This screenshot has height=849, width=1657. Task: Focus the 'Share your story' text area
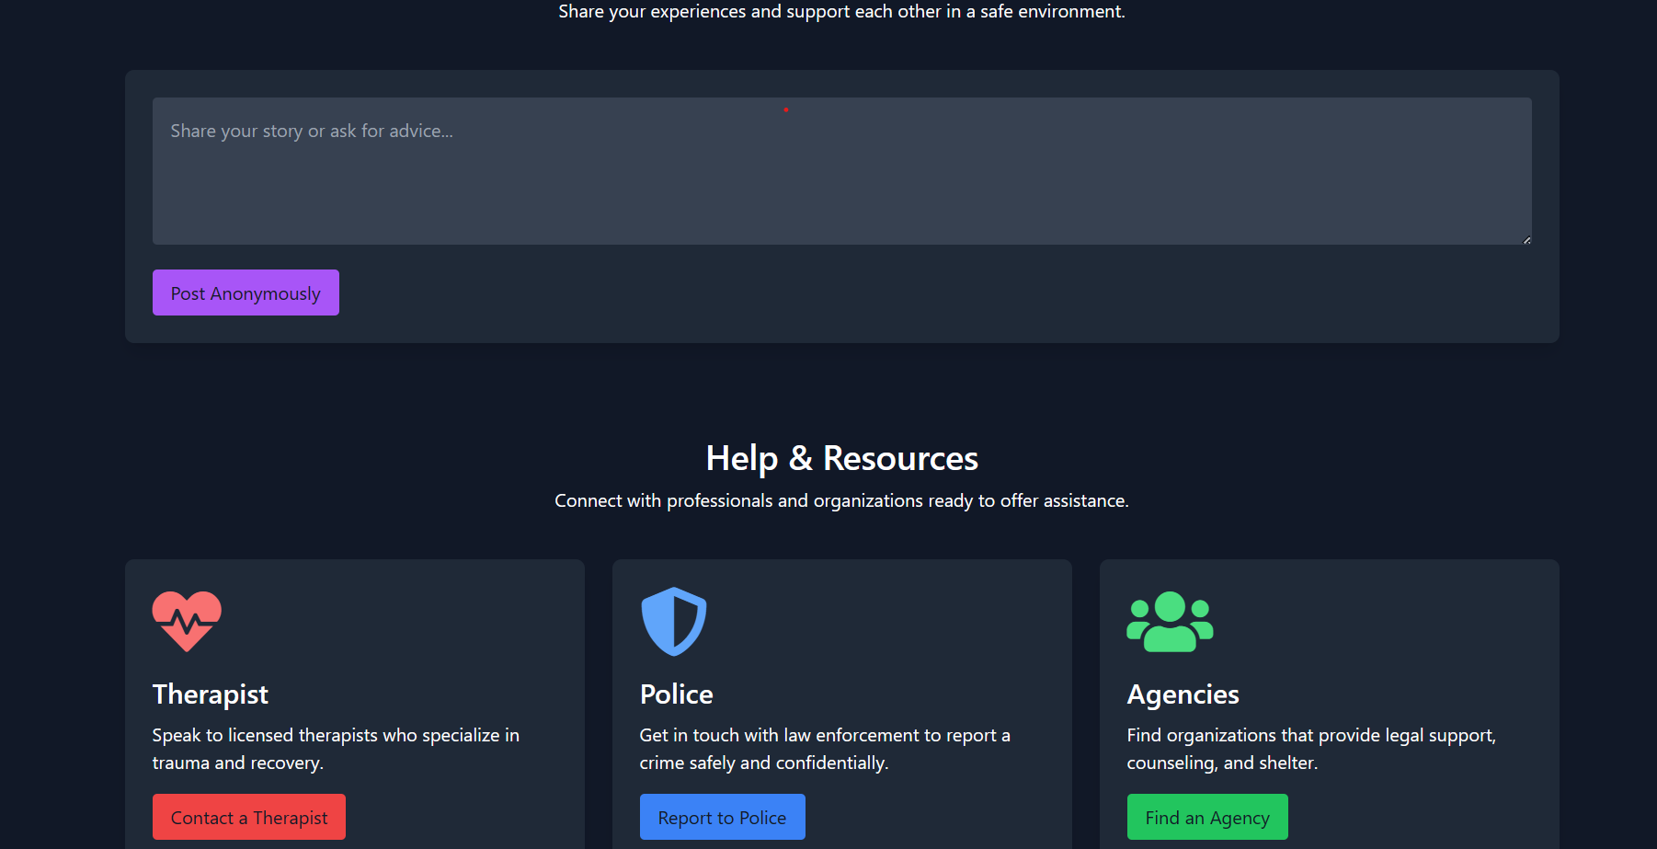842,171
